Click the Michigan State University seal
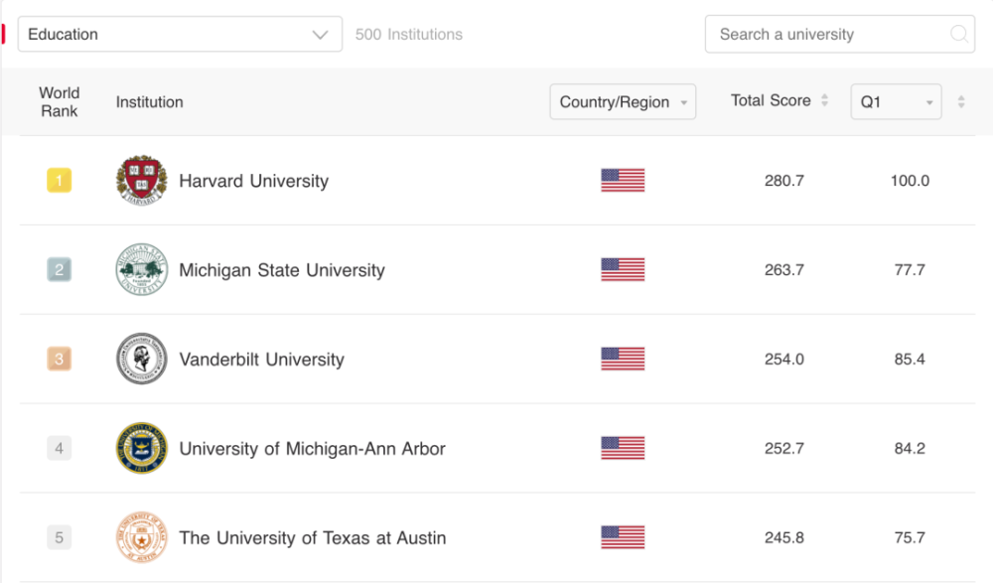This screenshot has width=993, height=583. (141, 270)
